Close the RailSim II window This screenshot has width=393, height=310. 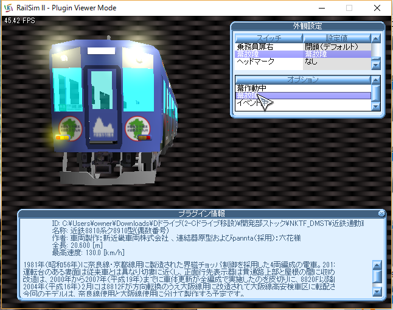tap(377, 8)
